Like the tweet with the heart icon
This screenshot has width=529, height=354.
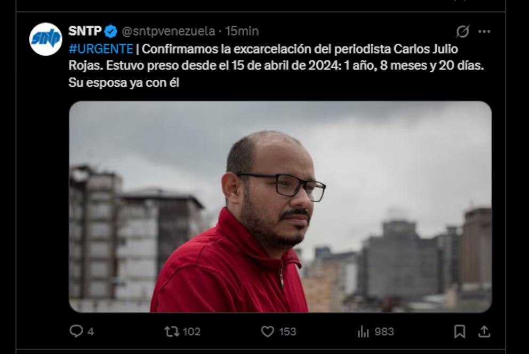click(268, 332)
